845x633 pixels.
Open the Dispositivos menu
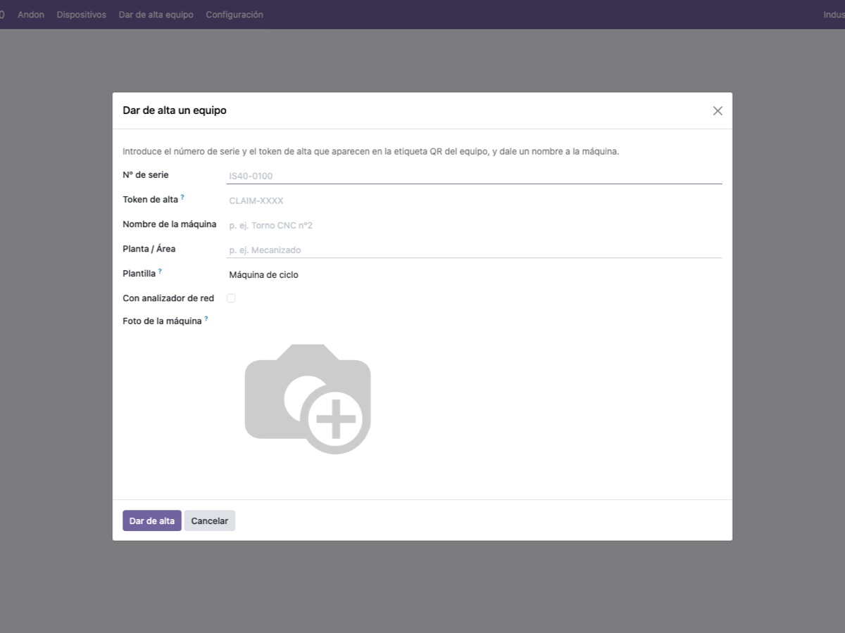(82, 14)
